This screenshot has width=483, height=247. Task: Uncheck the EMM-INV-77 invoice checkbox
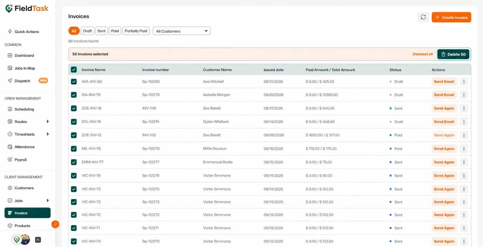point(74,162)
